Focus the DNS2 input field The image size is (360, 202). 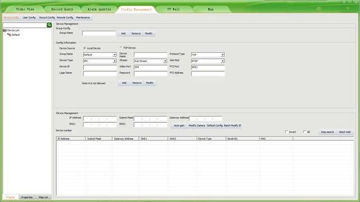tap(151, 125)
